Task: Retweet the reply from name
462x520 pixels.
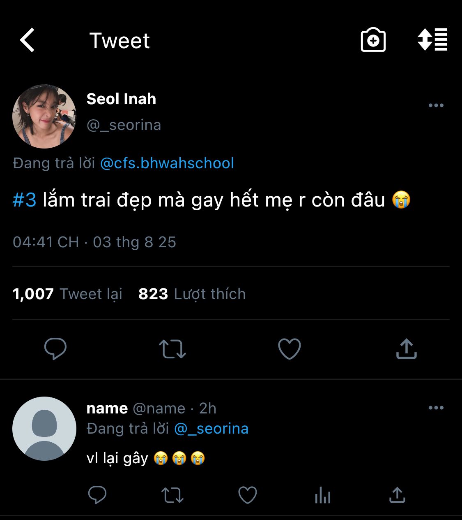Action: [172, 495]
